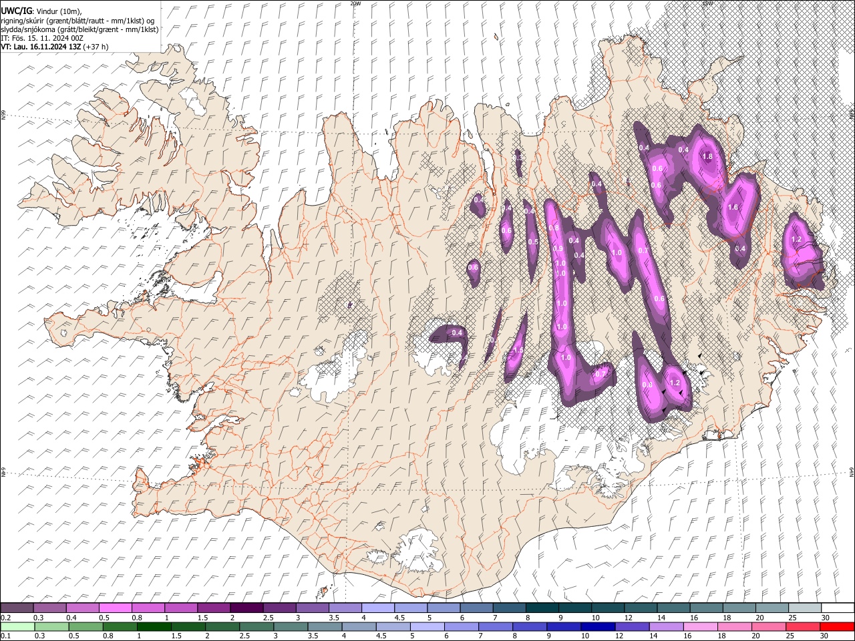
Task: Click the pale grey 25–30 upper legend swatch
Action: (x=804, y=608)
